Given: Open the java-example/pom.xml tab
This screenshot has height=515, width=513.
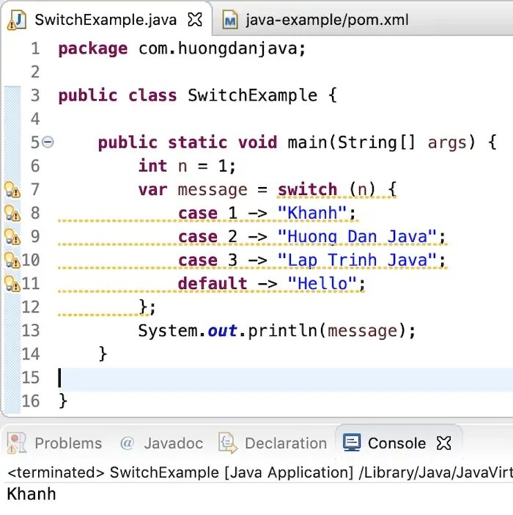Looking at the screenshot, I should pyautogui.click(x=327, y=20).
